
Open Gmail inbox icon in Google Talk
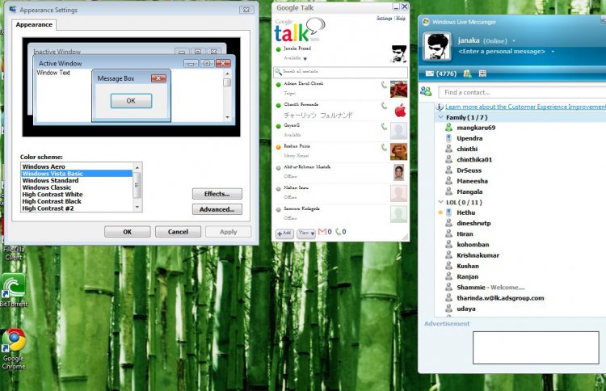(322, 232)
